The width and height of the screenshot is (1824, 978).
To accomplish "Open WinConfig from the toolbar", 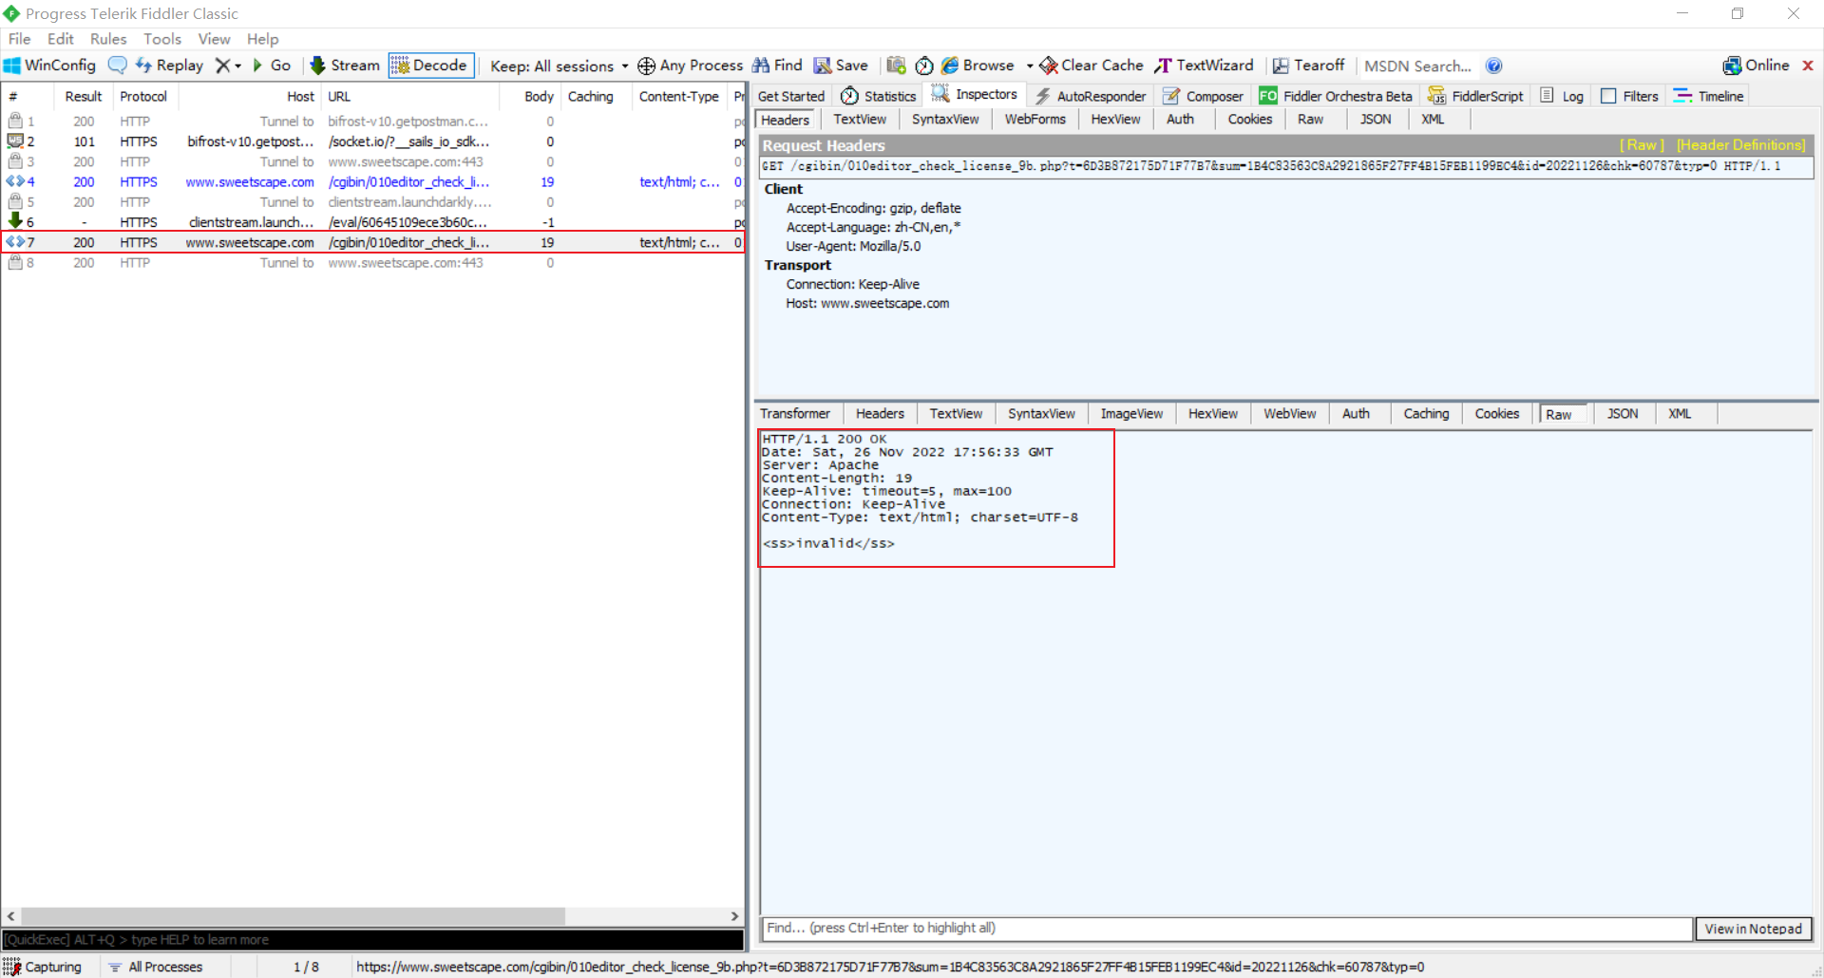I will pyautogui.click(x=50, y=66).
